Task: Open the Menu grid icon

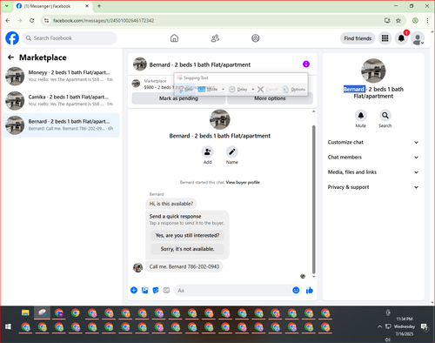Action: click(385, 38)
